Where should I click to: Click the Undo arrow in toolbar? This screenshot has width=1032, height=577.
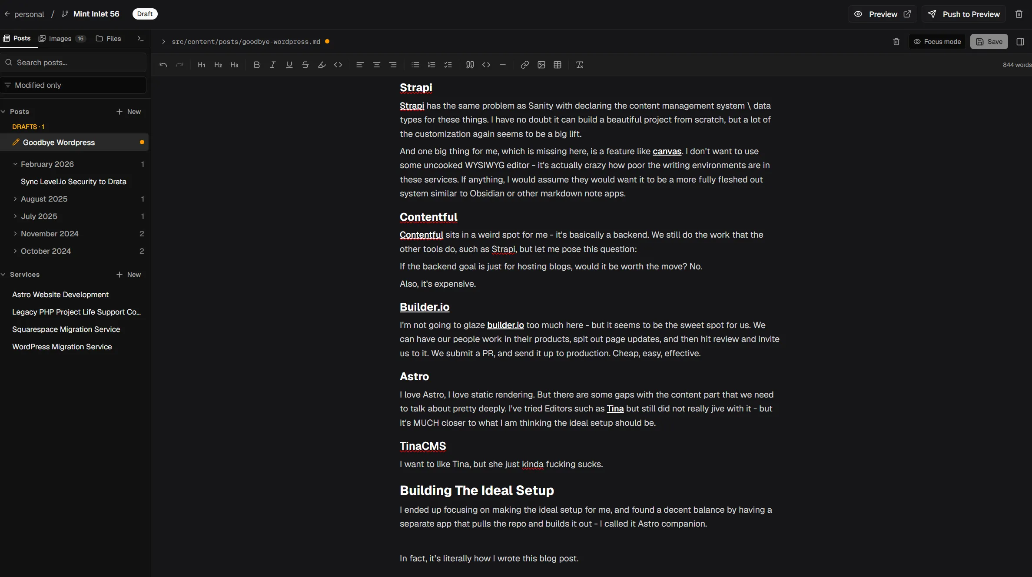163,65
